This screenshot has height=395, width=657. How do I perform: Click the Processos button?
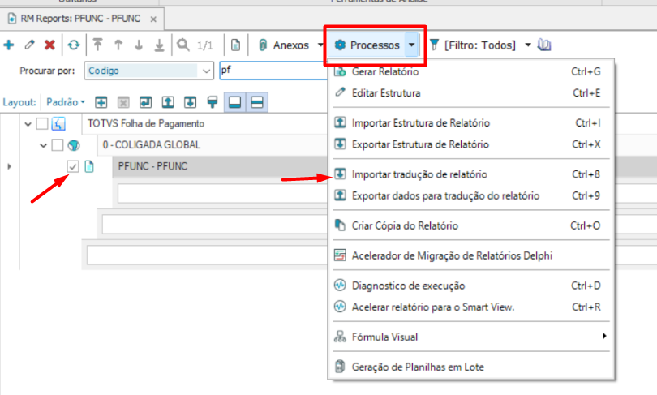coord(368,45)
